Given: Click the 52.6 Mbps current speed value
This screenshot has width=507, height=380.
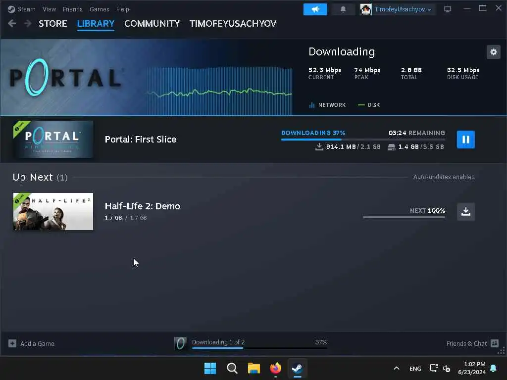Looking at the screenshot, I should coord(325,70).
